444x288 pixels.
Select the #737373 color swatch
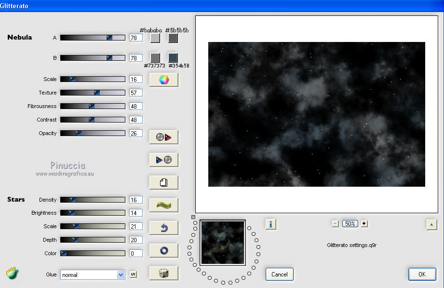155,58
